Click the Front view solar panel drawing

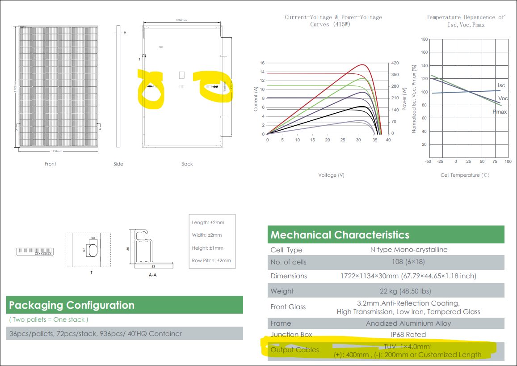[59, 86]
